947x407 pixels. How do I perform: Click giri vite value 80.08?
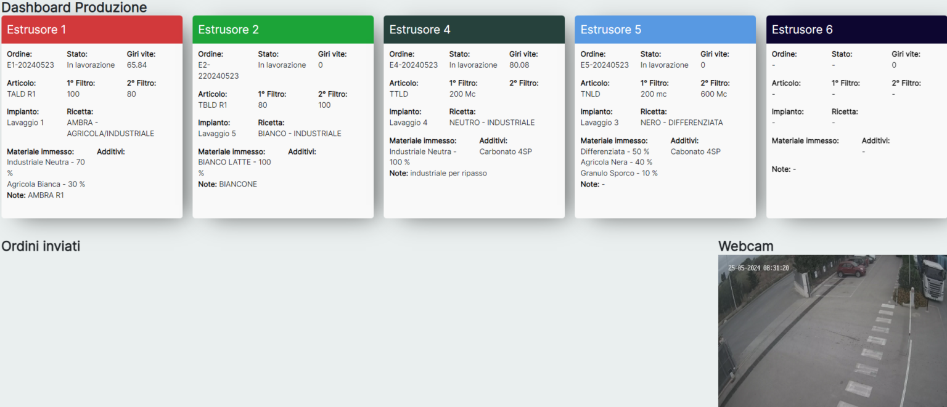tap(519, 65)
